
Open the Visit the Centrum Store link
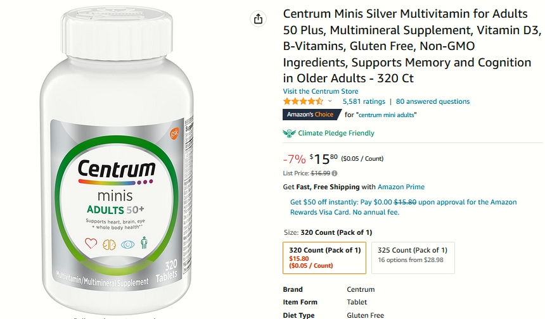pyautogui.click(x=321, y=91)
